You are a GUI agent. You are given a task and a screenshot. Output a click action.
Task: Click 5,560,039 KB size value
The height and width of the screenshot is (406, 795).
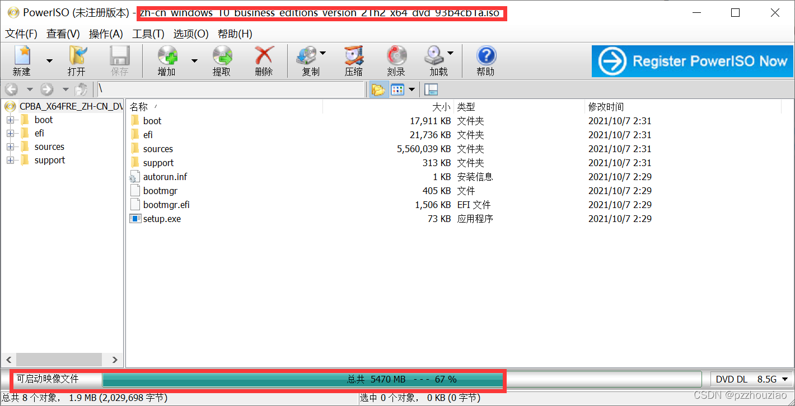pos(424,149)
